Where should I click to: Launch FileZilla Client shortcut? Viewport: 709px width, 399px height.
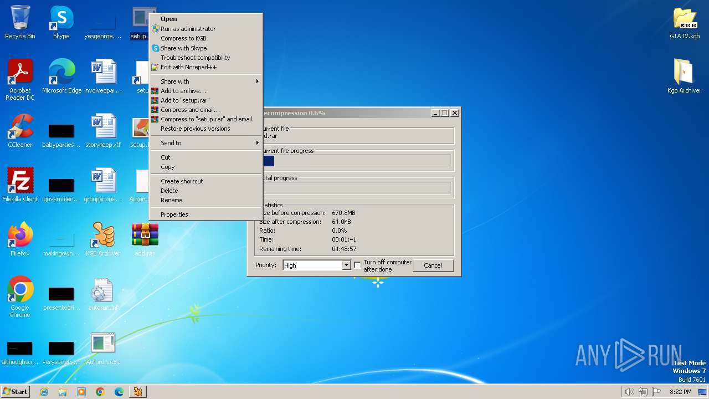[20, 185]
